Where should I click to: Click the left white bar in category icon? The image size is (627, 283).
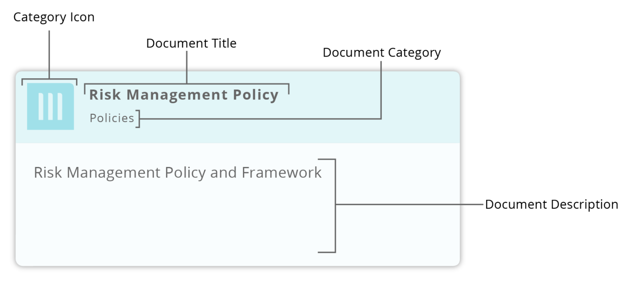pyautogui.click(x=41, y=107)
